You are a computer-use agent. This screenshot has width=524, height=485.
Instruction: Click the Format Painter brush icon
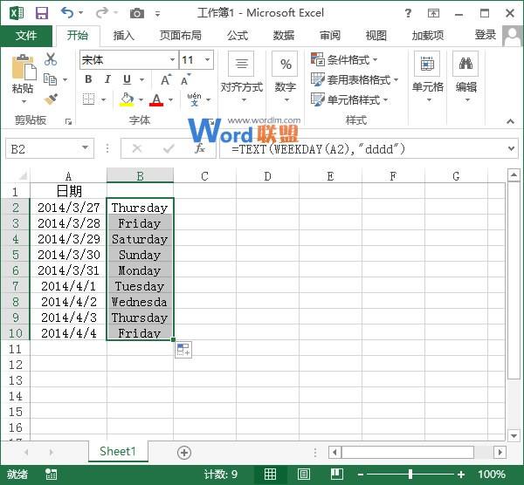click(51, 99)
